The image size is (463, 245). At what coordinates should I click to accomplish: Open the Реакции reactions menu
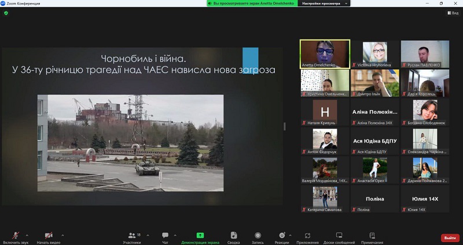coord(282,236)
